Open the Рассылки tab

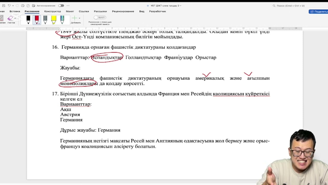tap(100, 11)
